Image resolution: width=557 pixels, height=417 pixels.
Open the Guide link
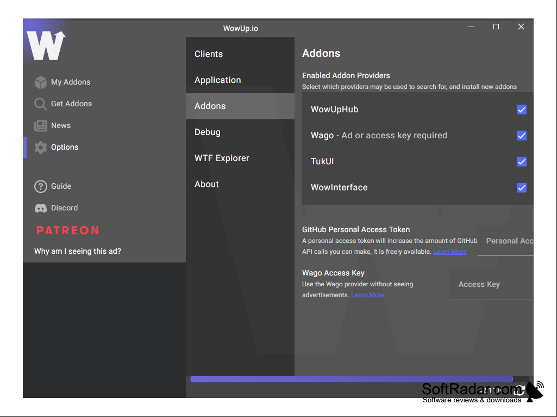coord(61,186)
